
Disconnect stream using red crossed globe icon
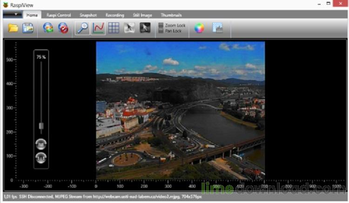coord(63,28)
